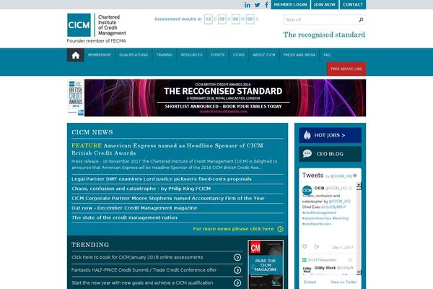The width and height of the screenshot is (433, 289).
Task: Open the CEO Blog button
Action: (330, 154)
